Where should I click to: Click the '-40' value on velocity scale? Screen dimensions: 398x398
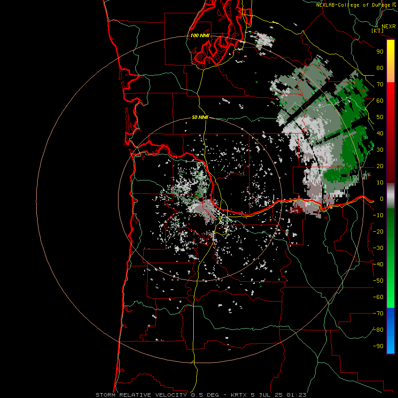click(378, 264)
